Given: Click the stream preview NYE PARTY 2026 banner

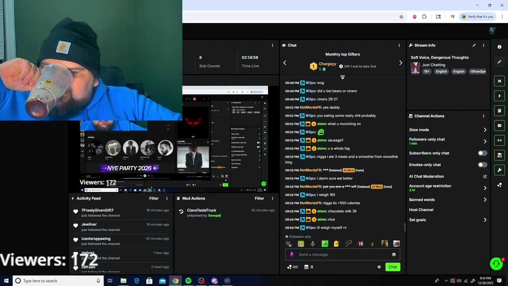Looking at the screenshot, I should [129, 168].
